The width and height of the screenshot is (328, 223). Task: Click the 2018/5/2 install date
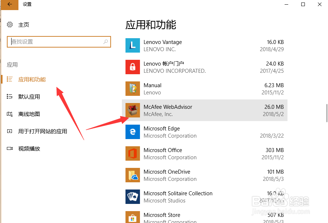tap(273, 114)
